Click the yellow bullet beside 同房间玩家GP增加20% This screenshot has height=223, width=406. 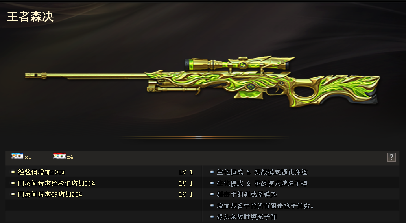point(13,194)
